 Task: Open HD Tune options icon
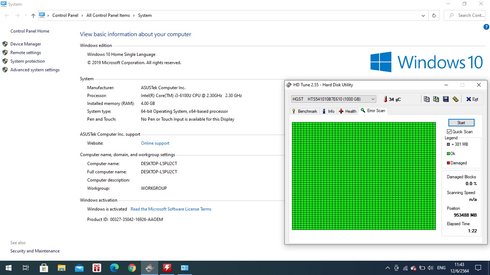click(x=456, y=99)
